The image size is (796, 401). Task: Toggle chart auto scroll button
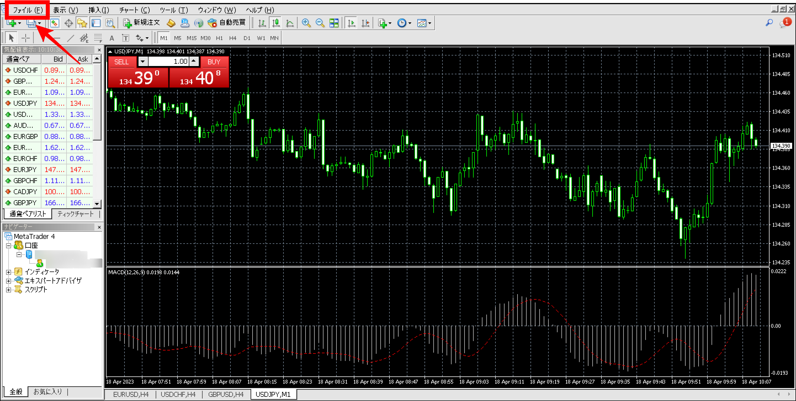tap(351, 23)
